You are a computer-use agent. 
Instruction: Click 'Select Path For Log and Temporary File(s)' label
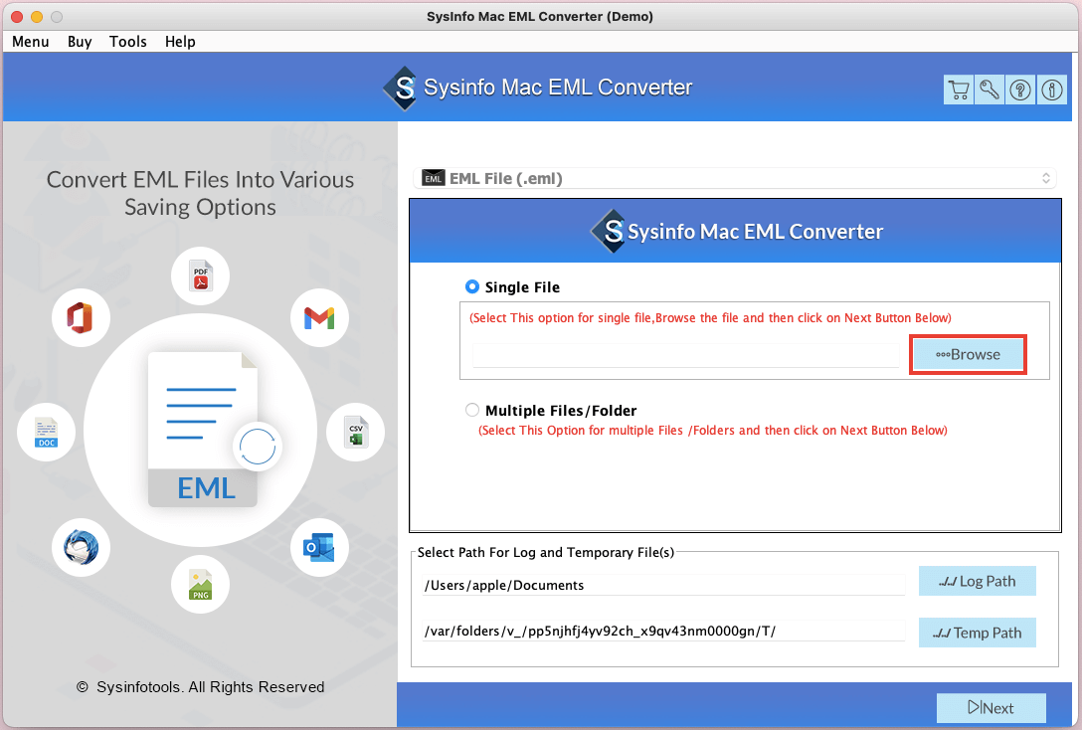546,553
